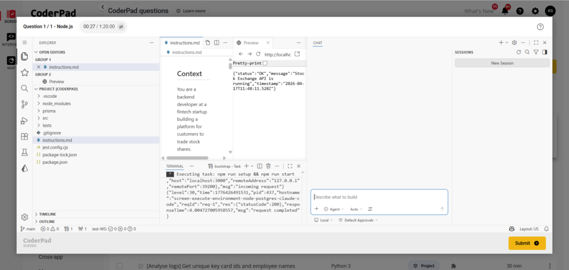This screenshot has height=270, width=569.
Task: Open the Source Control view
Action: pyautogui.click(x=24, y=104)
